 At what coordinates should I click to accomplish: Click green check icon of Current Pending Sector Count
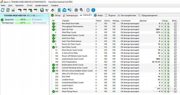click(x=53, y=68)
